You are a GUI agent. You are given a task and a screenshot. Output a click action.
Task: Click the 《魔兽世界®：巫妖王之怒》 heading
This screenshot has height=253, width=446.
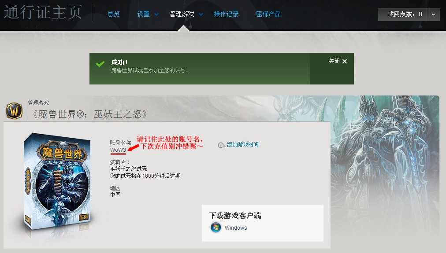point(89,114)
